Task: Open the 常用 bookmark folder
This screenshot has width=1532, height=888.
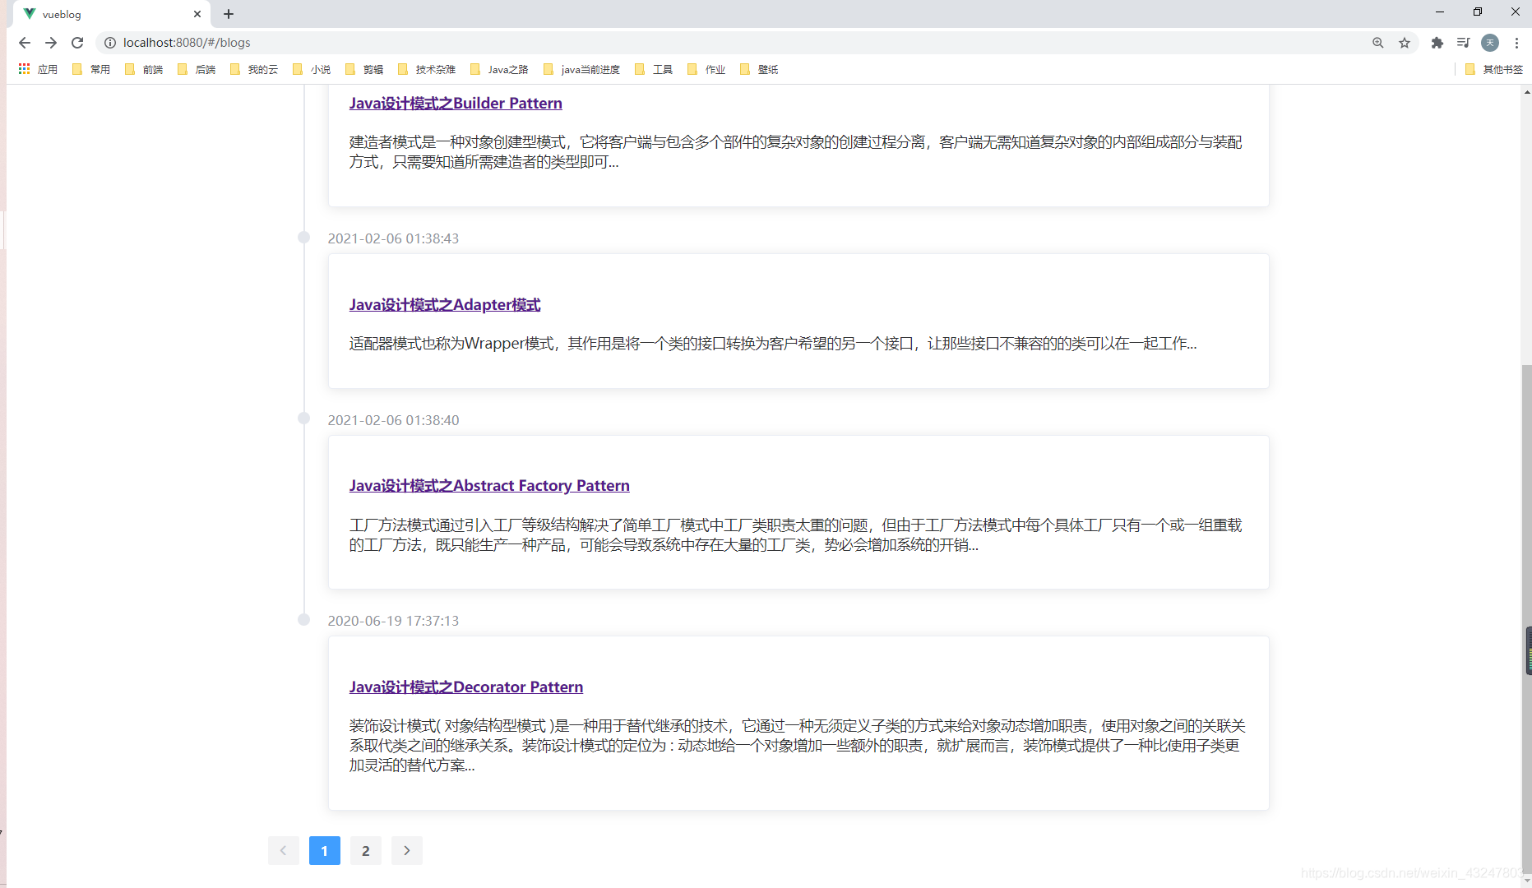Action: (91, 69)
